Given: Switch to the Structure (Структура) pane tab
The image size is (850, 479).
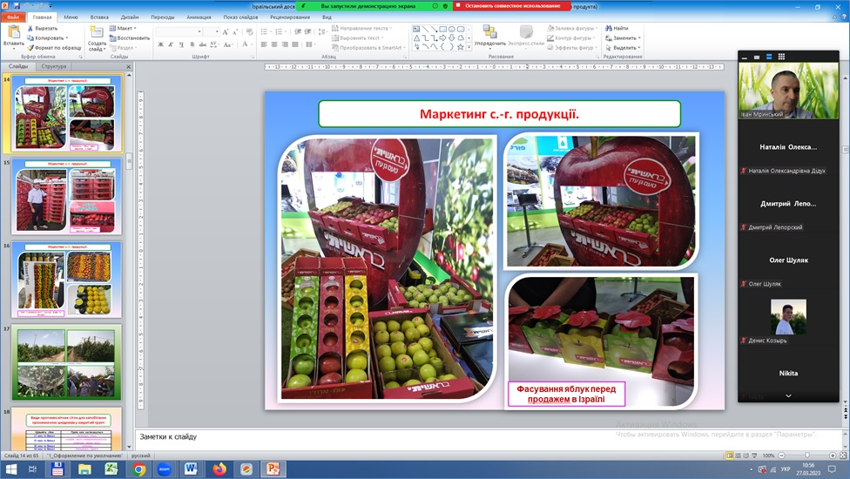Looking at the screenshot, I should (53, 66).
